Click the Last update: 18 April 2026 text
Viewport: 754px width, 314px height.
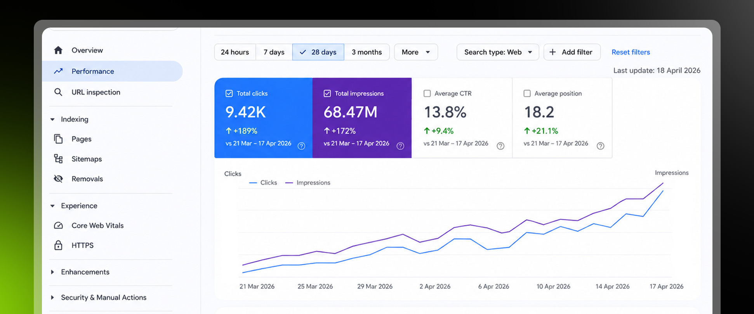[657, 70]
